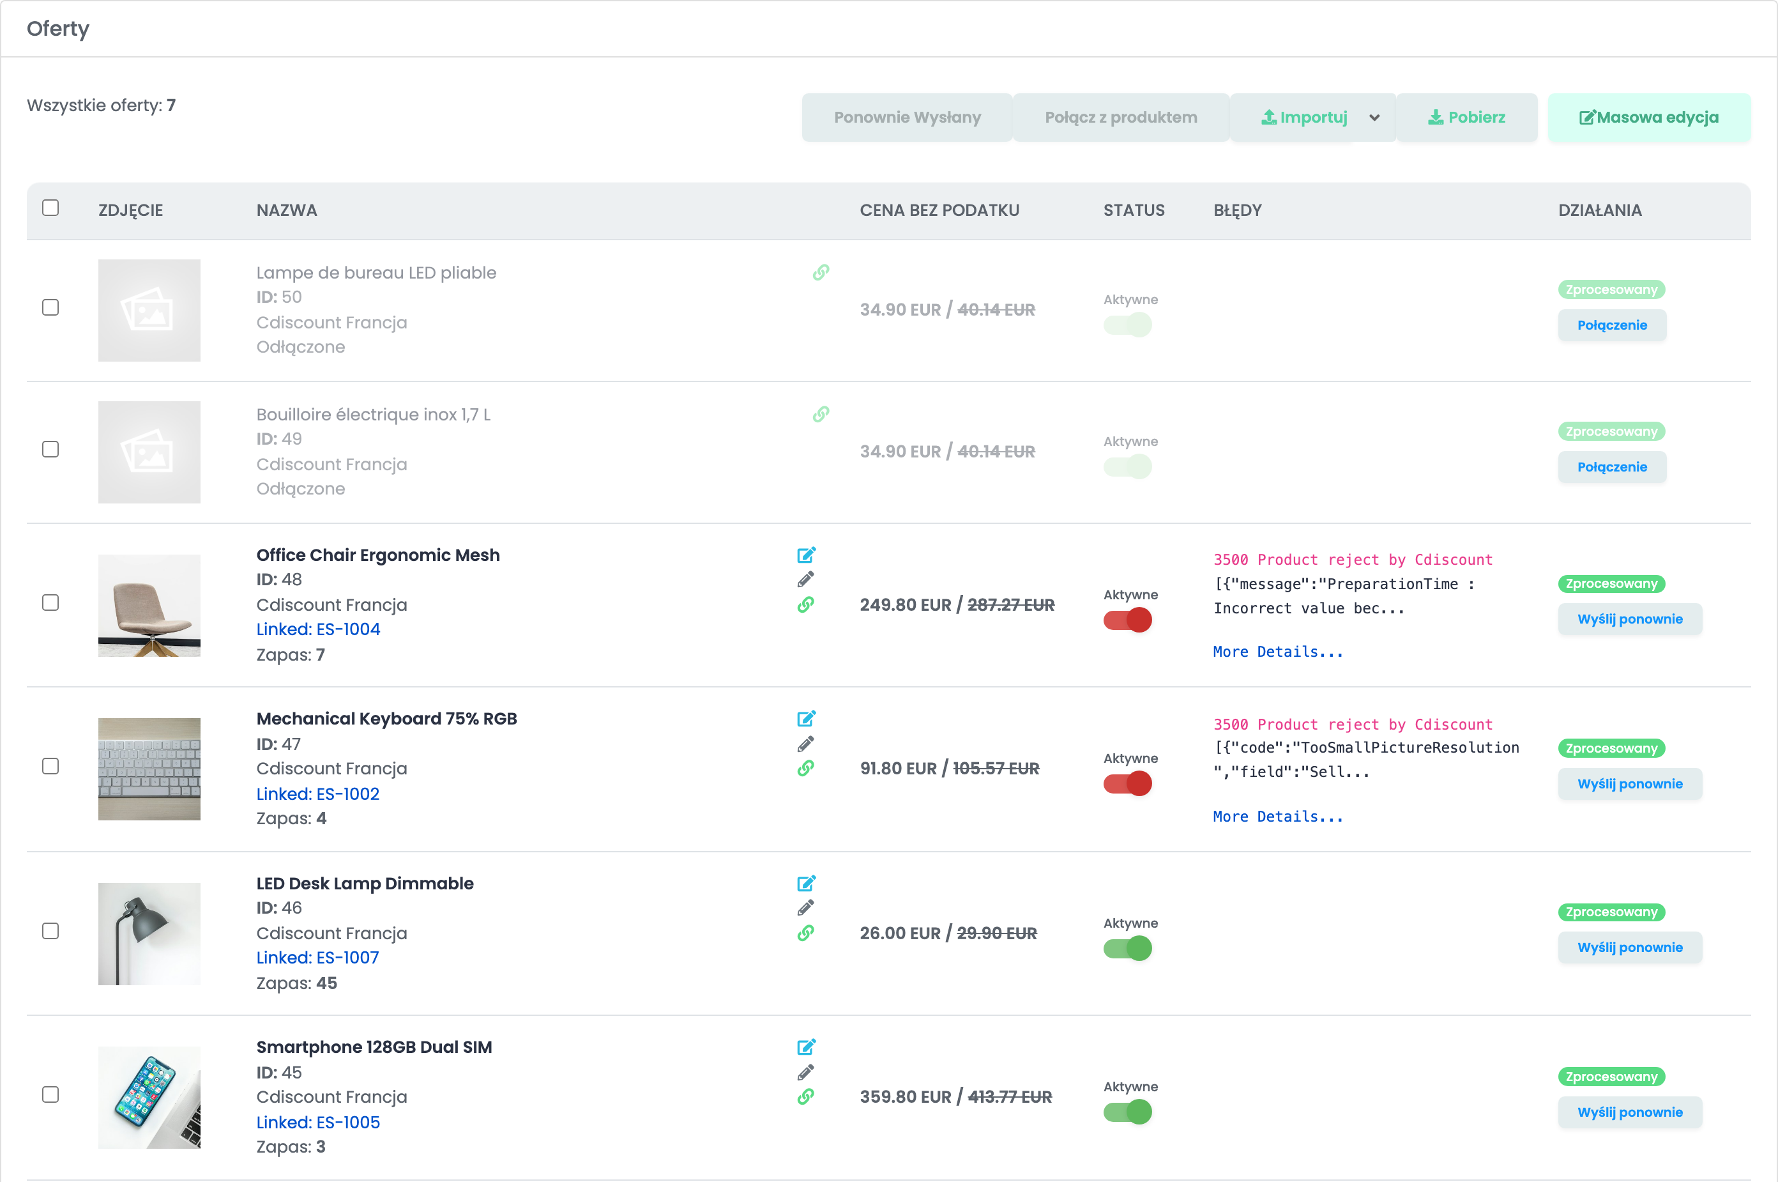Click chain link icon for Office Chair offer
This screenshot has height=1182, width=1778.
pos(805,604)
